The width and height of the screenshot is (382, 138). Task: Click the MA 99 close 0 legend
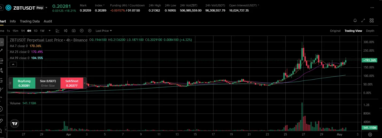pyautogui.click(x=26, y=58)
